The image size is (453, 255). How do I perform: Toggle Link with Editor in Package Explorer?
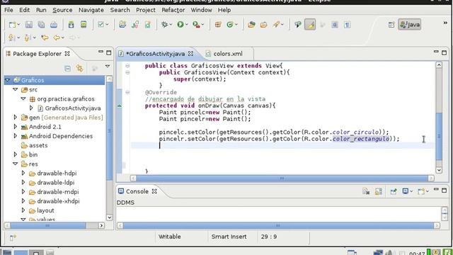pyautogui.click(x=80, y=68)
